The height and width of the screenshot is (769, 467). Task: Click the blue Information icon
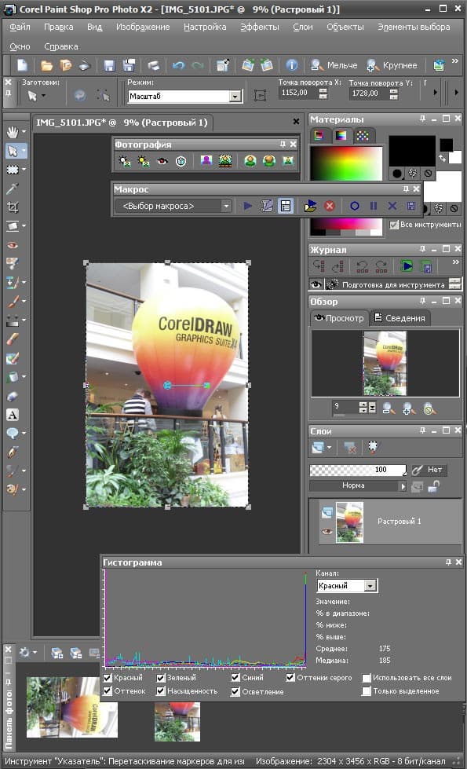click(x=291, y=65)
